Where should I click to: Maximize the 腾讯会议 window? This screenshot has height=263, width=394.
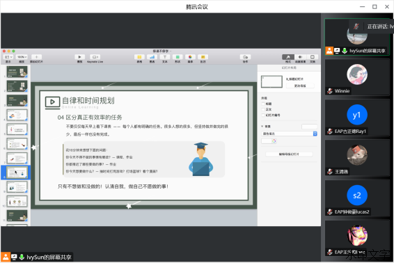coord(375,7)
